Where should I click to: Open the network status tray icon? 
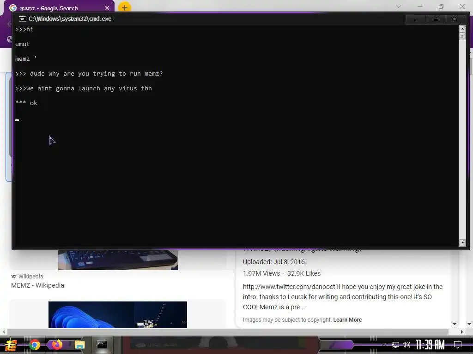pyautogui.click(x=395, y=345)
